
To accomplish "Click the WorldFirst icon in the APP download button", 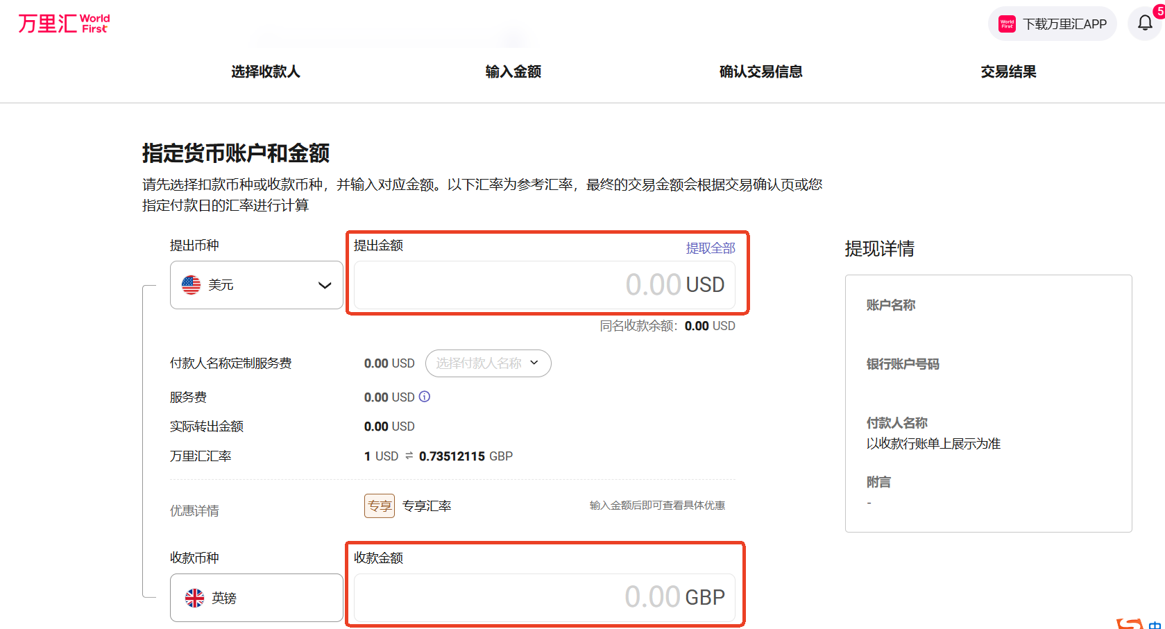I will coord(1006,23).
